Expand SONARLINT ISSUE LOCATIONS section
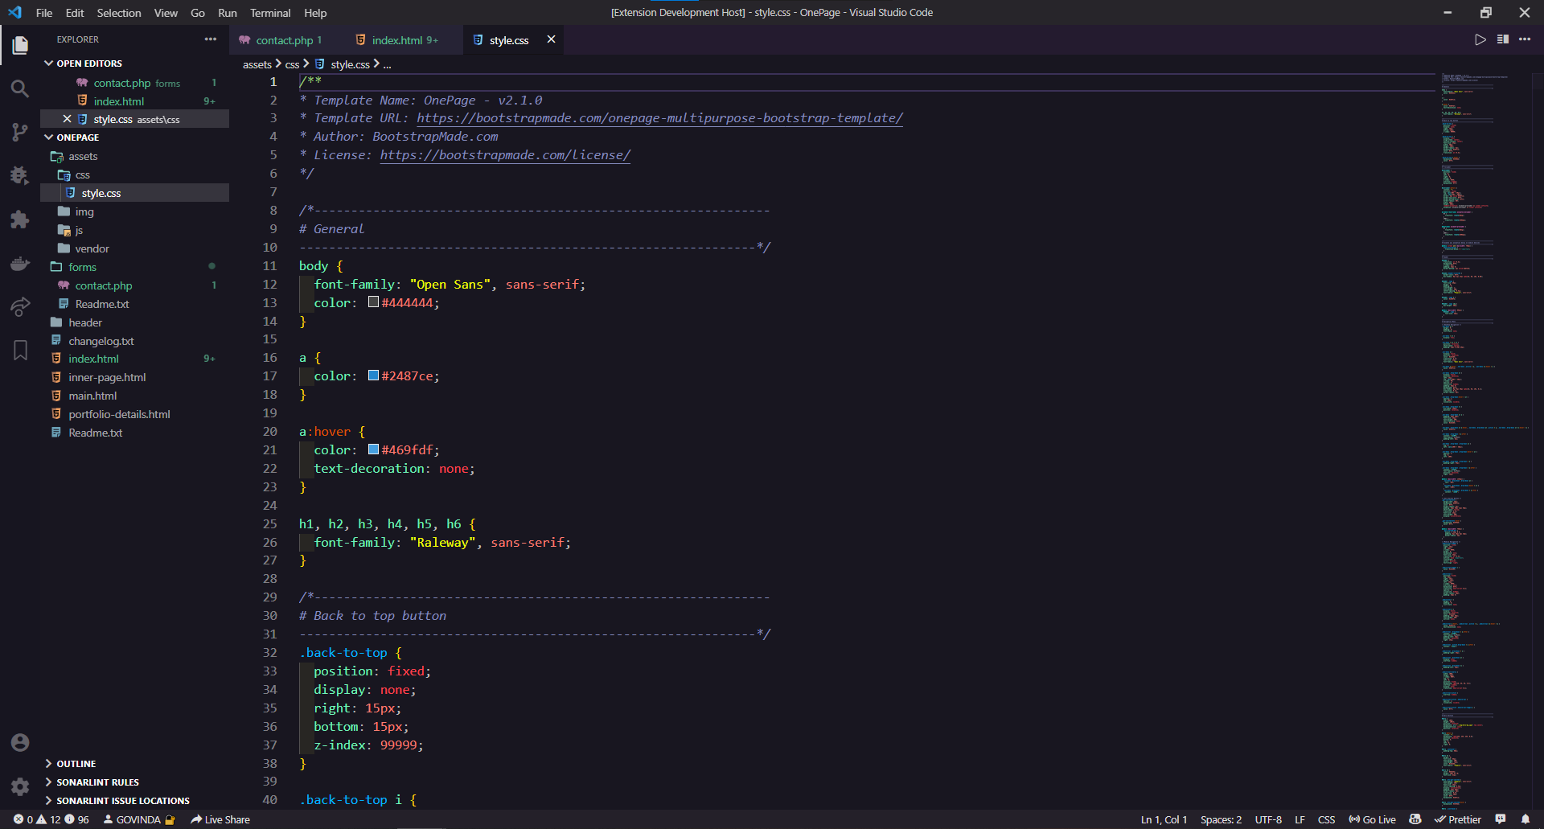This screenshot has height=829, width=1544. [x=135, y=801]
